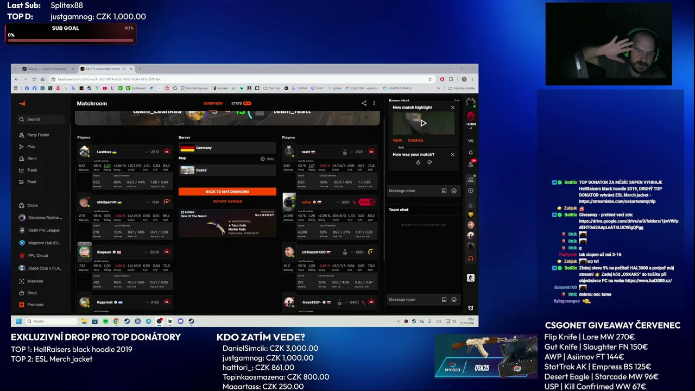Open the Windows Start menu
695x391 pixels.
click(x=18, y=321)
